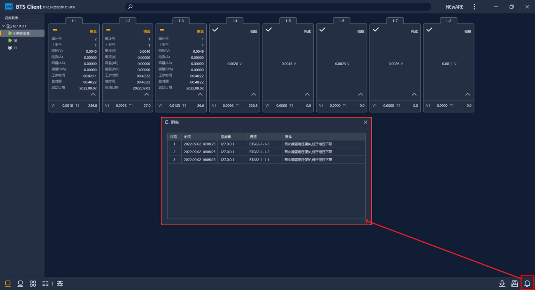Expand channel 1-4 card details chevron
This screenshot has width=535, height=290.
click(x=254, y=94)
